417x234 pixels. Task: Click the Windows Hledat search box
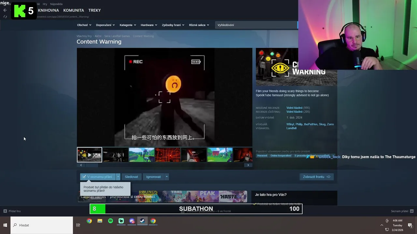tap(42, 225)
